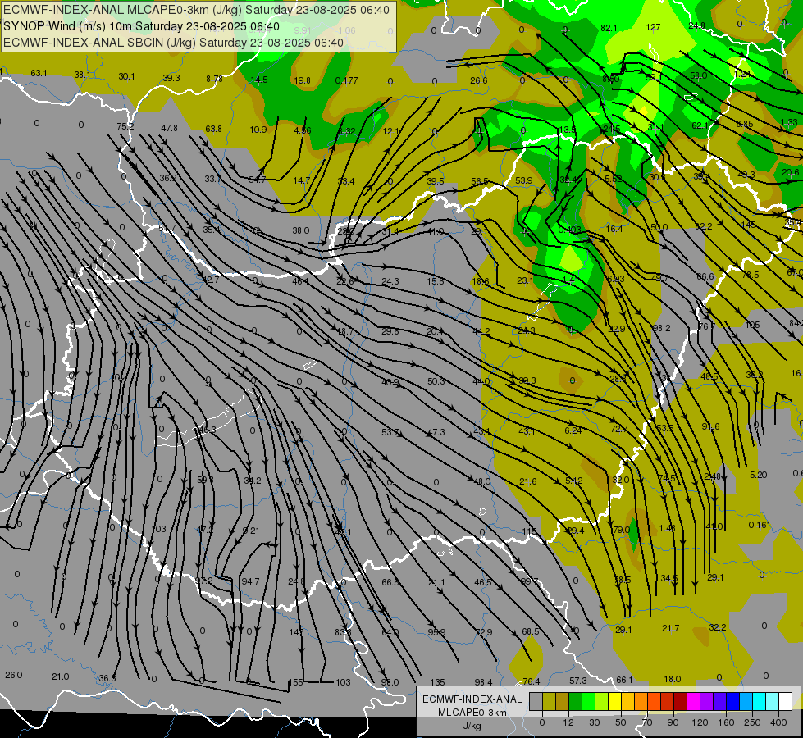
Task: Click the map value 26.0
Action: click(x=13, y=675)
